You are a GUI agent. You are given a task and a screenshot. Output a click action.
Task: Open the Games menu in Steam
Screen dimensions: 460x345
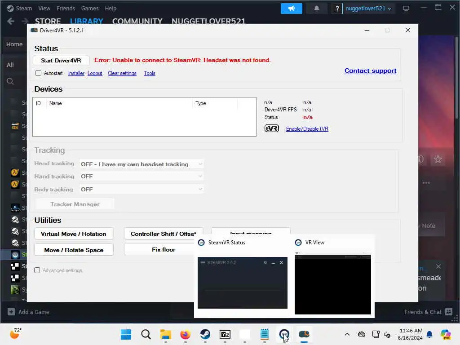90,8
